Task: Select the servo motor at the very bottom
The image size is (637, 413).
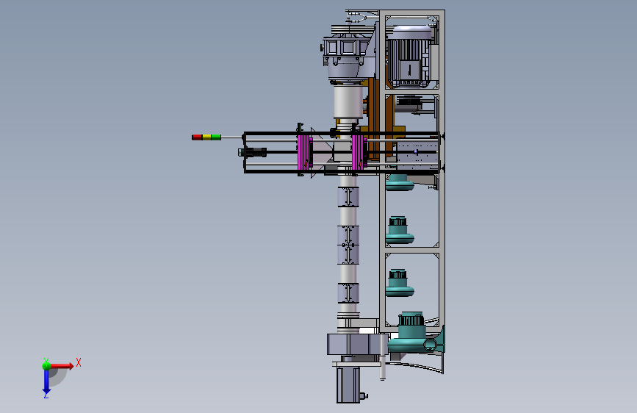Action: tap(349, 384)
